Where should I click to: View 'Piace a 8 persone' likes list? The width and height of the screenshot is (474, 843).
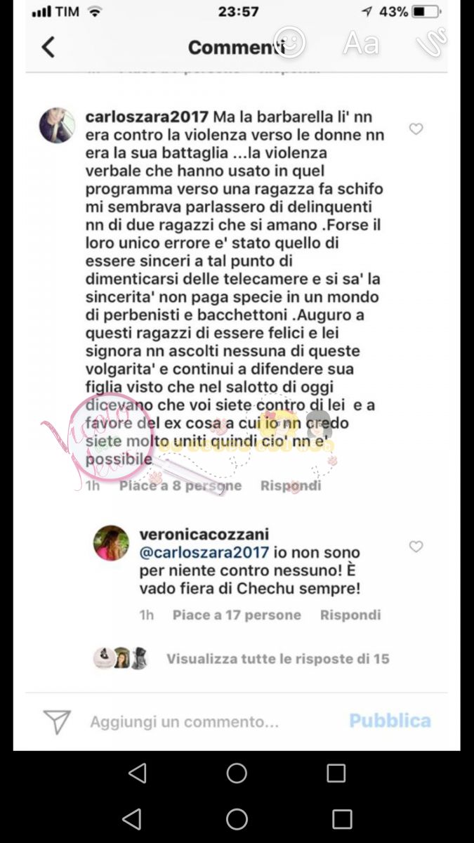pyautogui.click(x=180, y=485)
